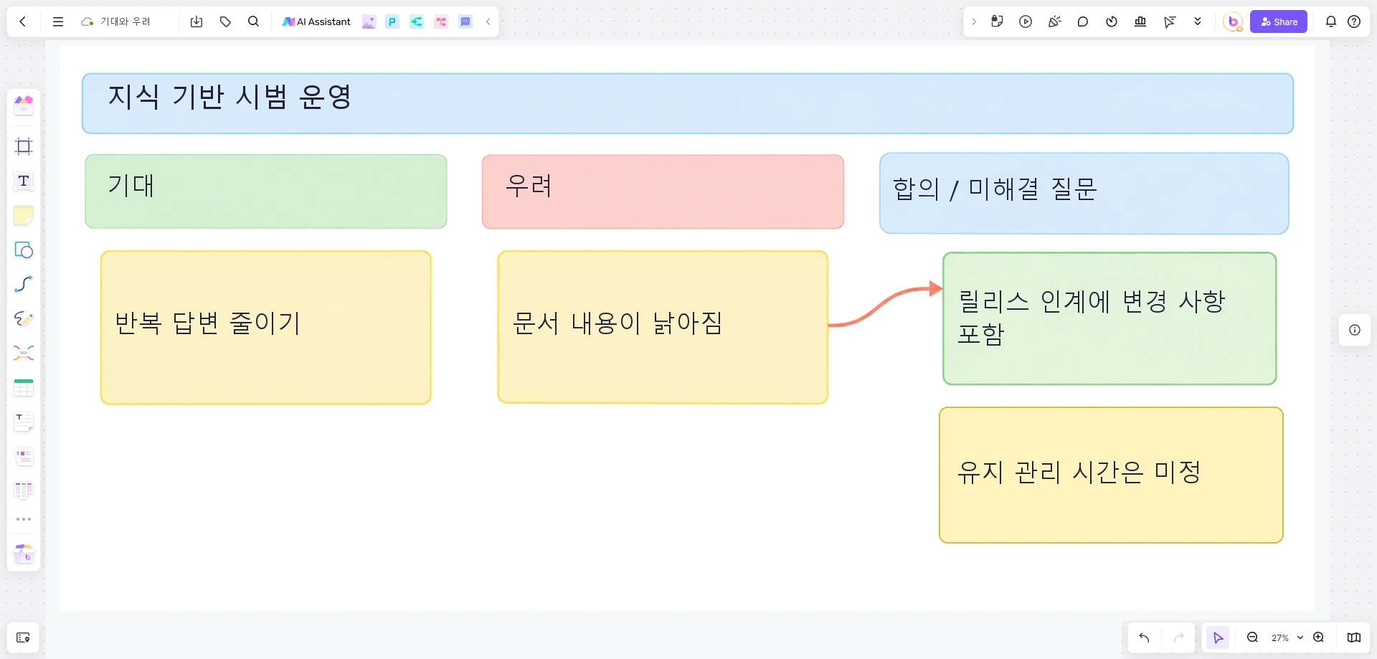Select the Shapes tool
The width and height of the screenshot is (1377, 659).
pyautogui.click(x=24, y=250)
